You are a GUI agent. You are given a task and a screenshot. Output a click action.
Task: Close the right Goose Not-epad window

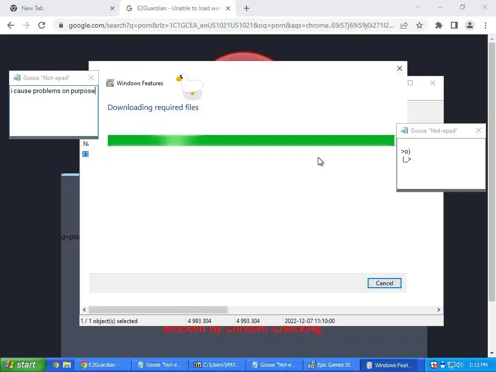coord(478,130)
